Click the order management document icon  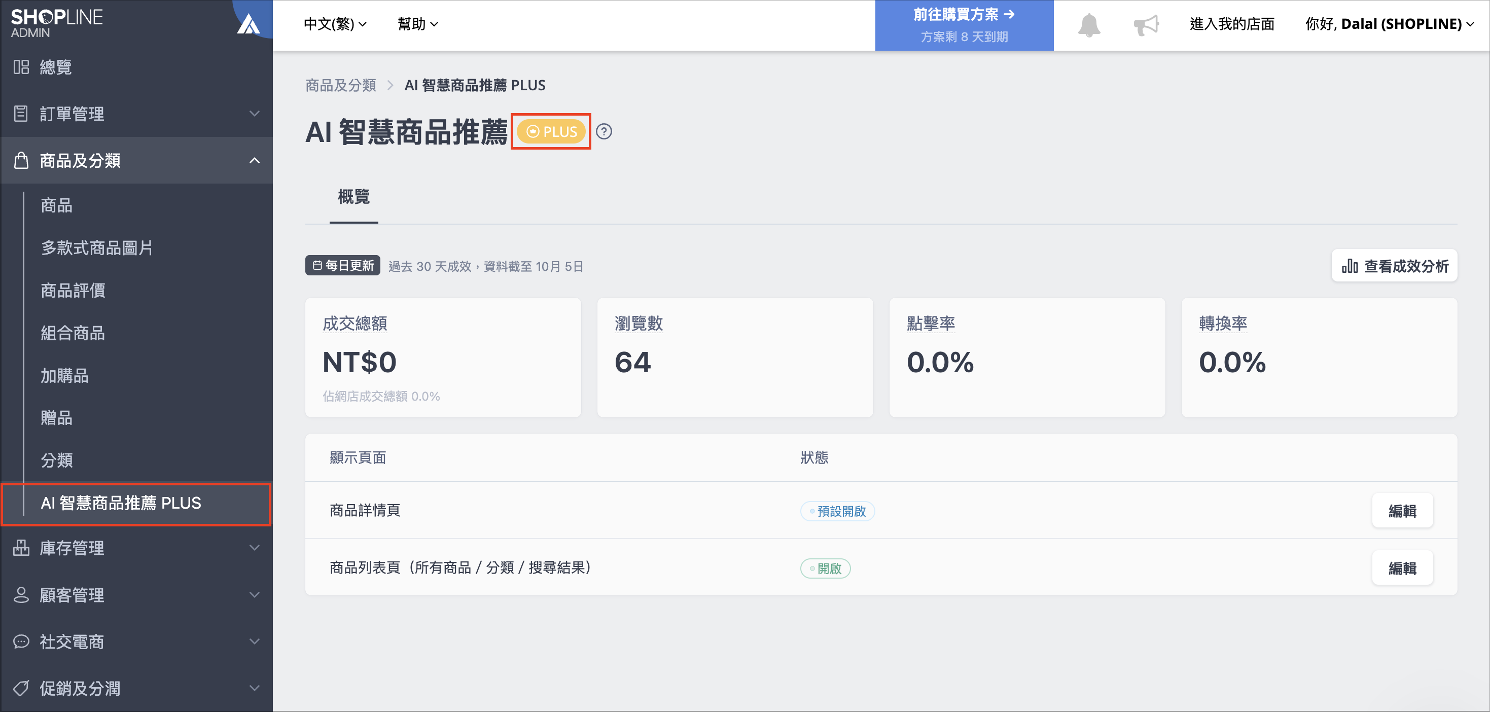[21, 114]
